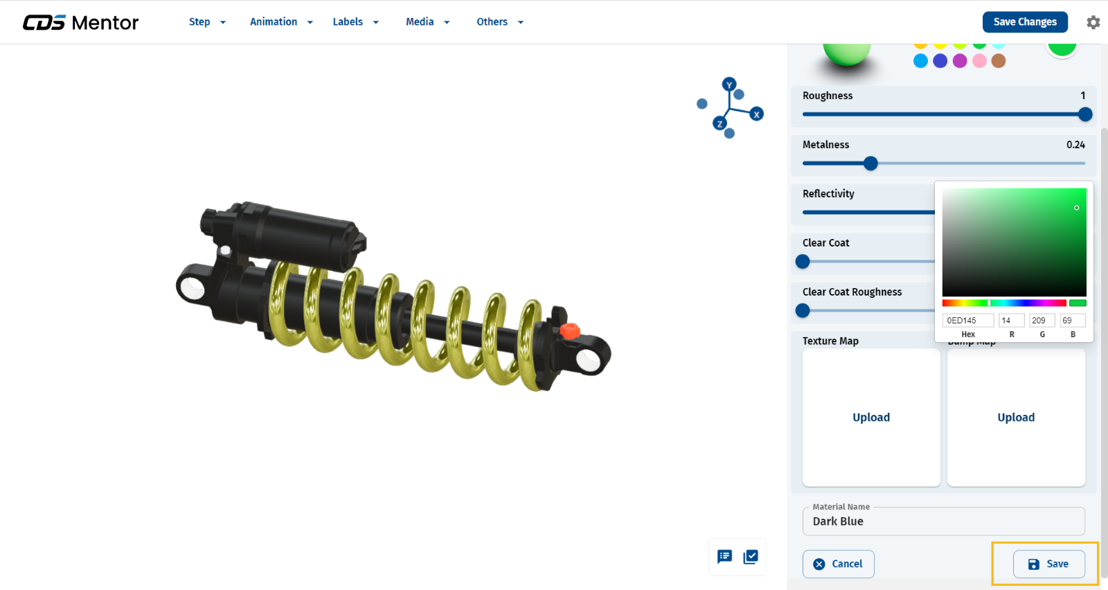Open the Others menu

(x=499, y=22)
